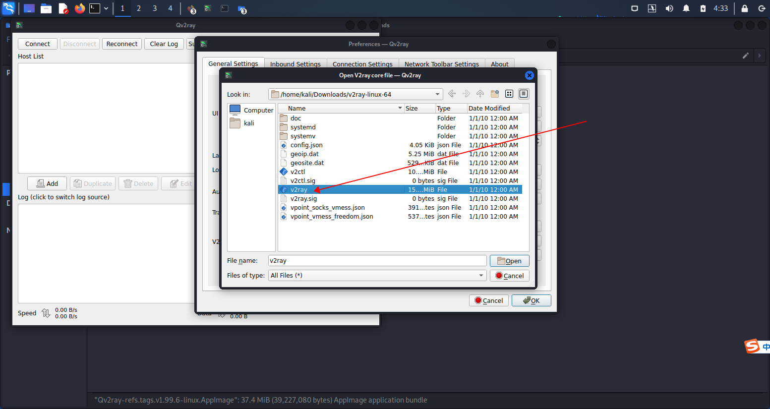
Task: Expand terminal launcher dropdown arrow
Action: click(x=106, y=8)
